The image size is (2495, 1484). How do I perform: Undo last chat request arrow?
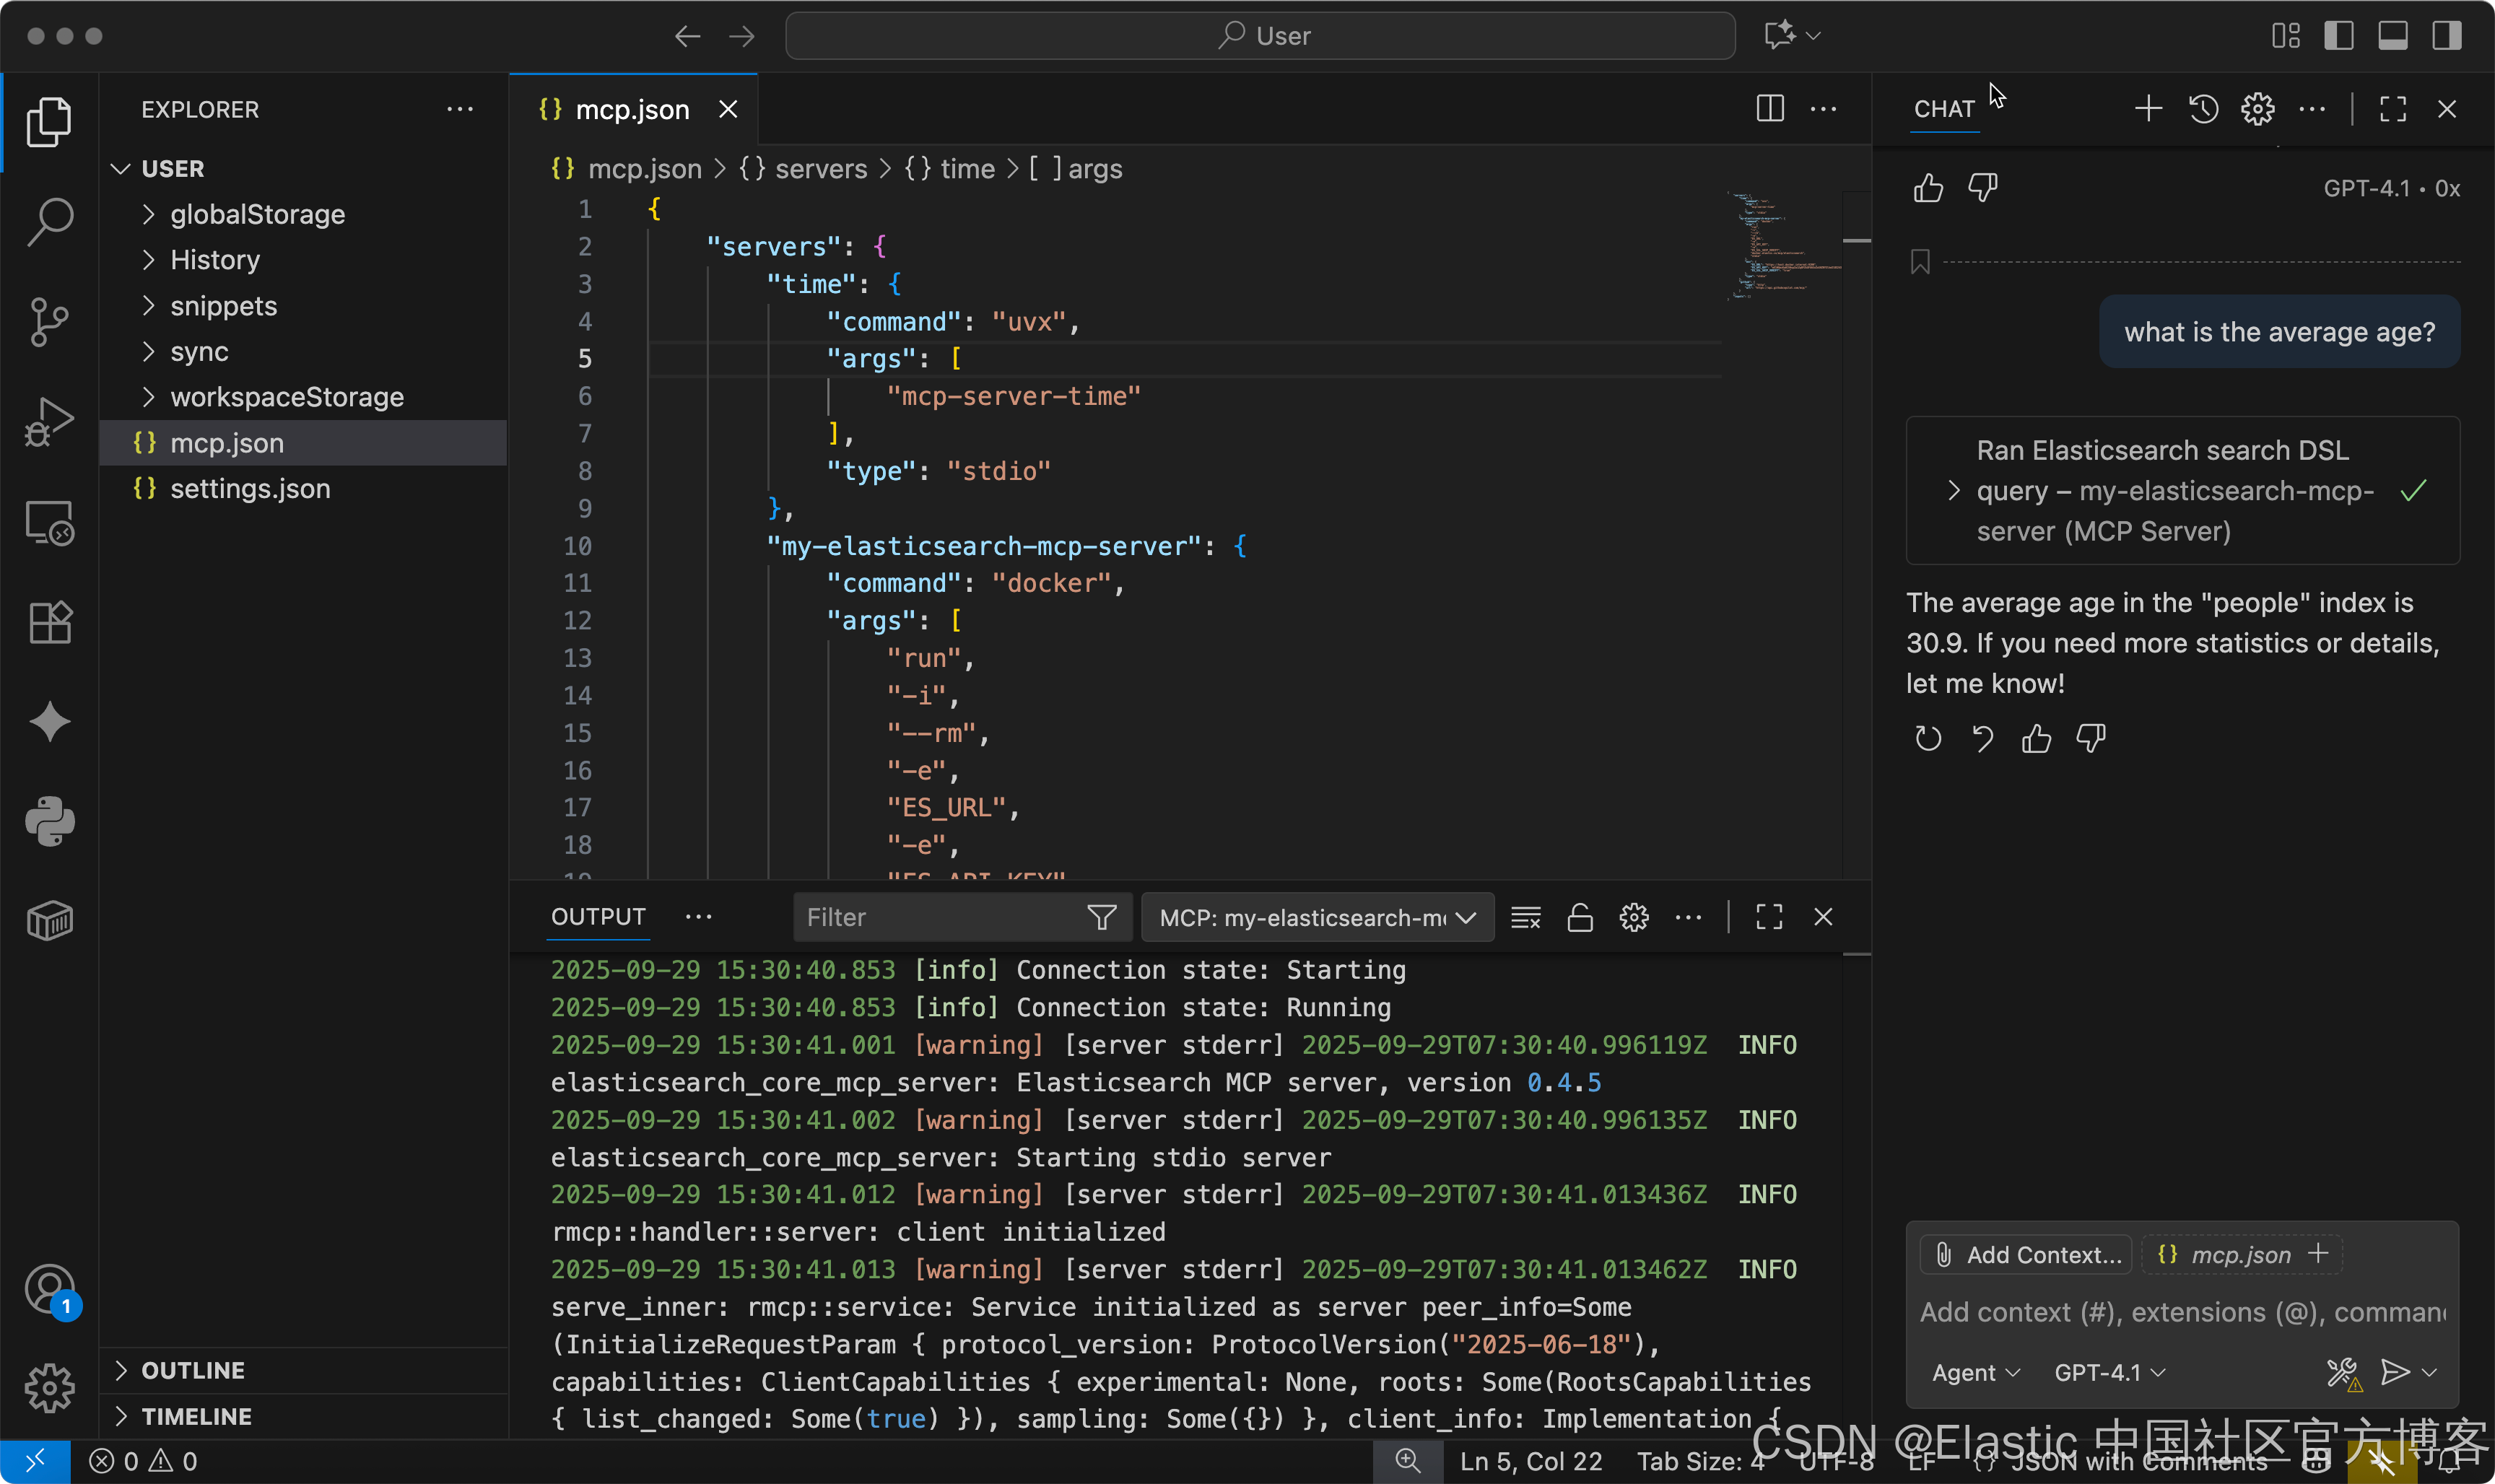pos(1982,738)
